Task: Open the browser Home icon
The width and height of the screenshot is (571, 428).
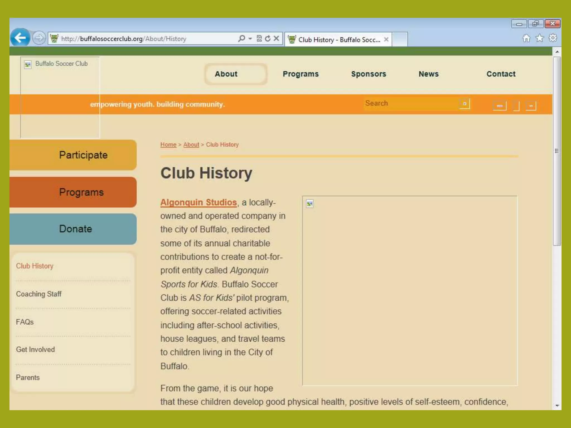Action: (526, 38)
